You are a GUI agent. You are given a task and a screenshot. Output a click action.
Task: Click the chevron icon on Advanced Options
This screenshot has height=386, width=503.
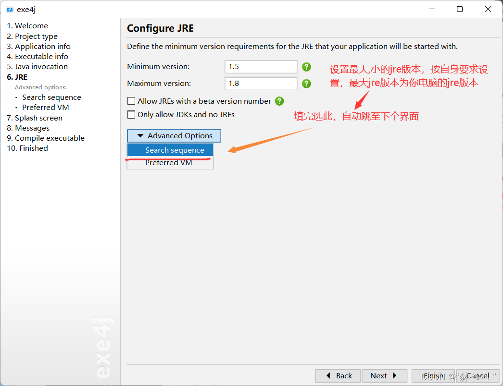(139, 135)
